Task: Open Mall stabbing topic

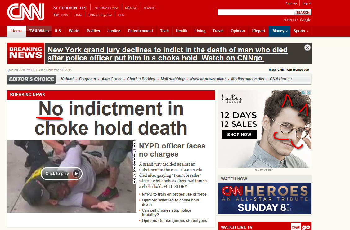Action: [x=173, y=79]
